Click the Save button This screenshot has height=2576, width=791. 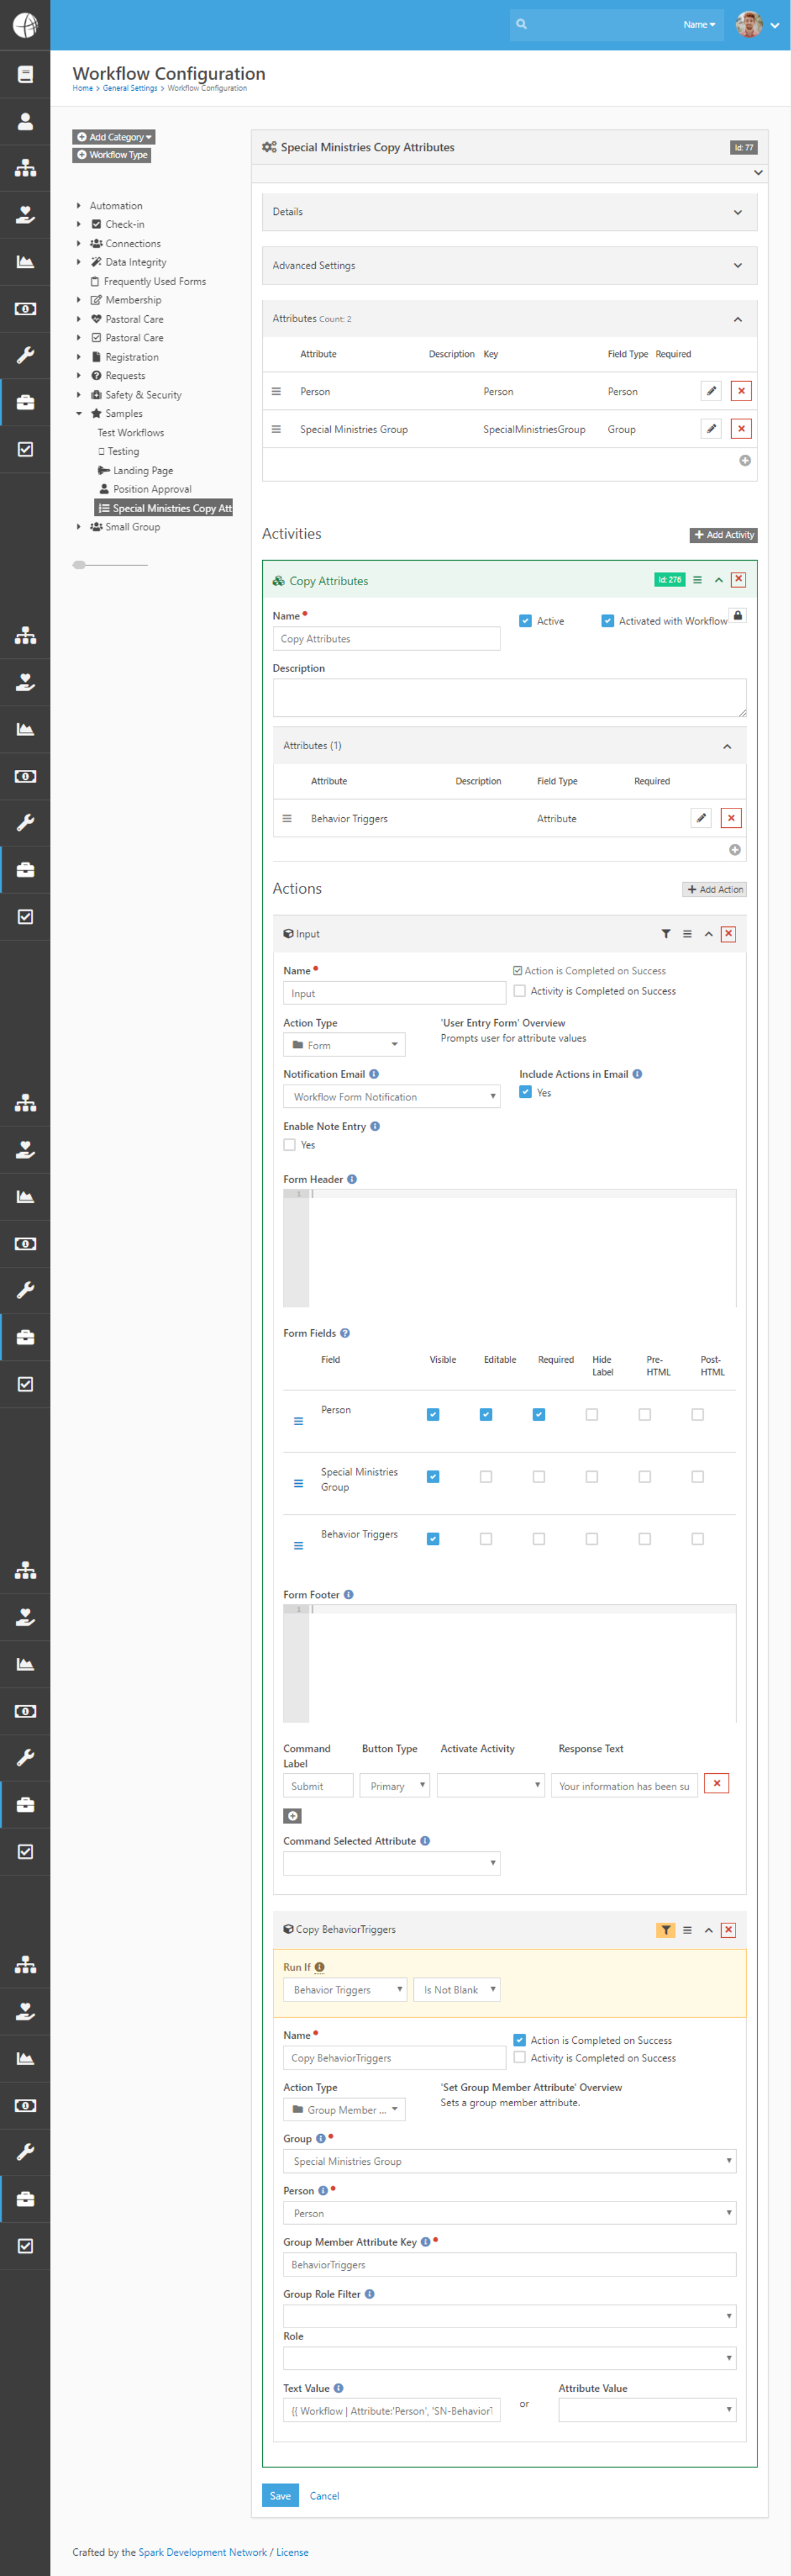pyautogui.click(x=280, y=2496)
